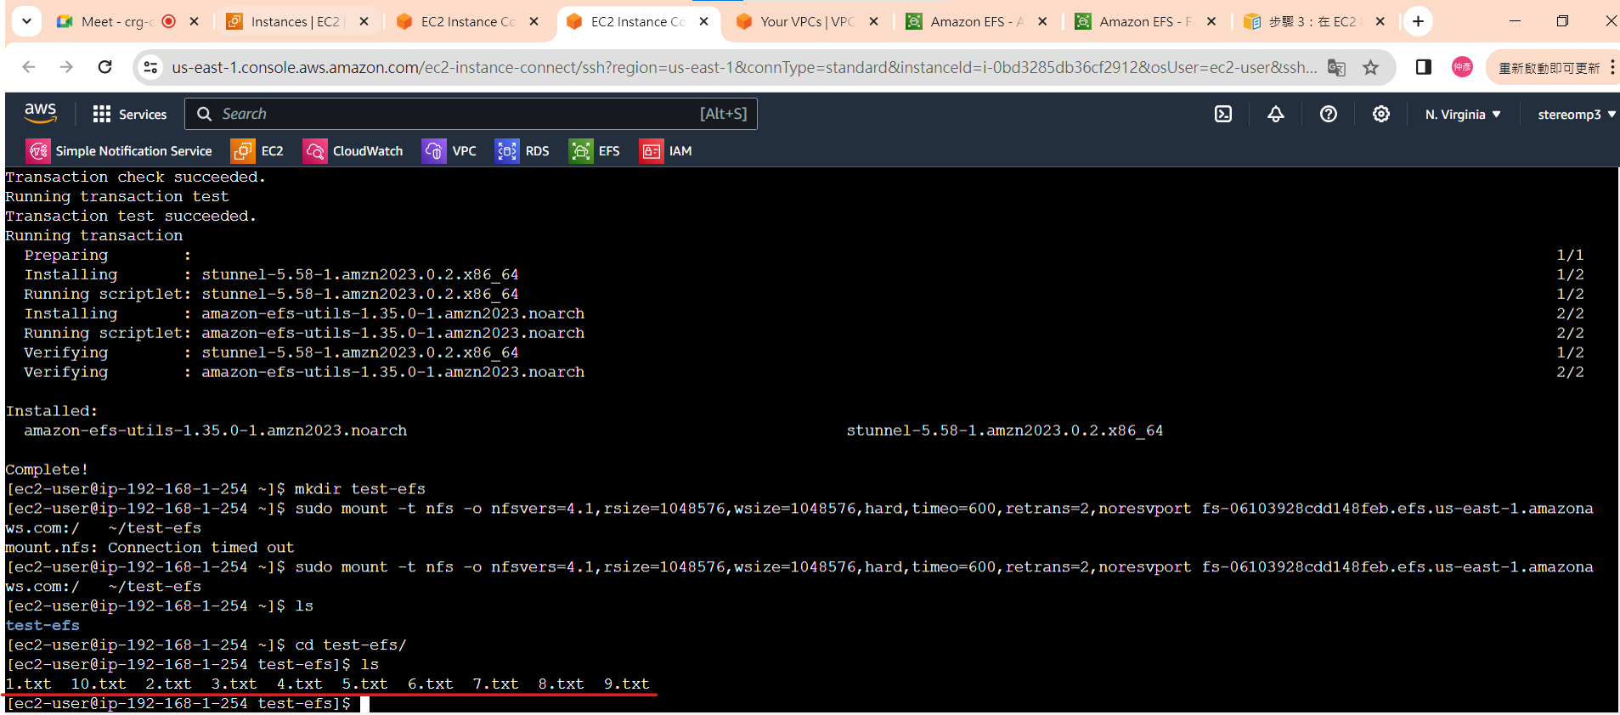This screenshot has height=715, width=1620.
Task: Switch to the first Amazon EFS tab
Action: point(977,21)
